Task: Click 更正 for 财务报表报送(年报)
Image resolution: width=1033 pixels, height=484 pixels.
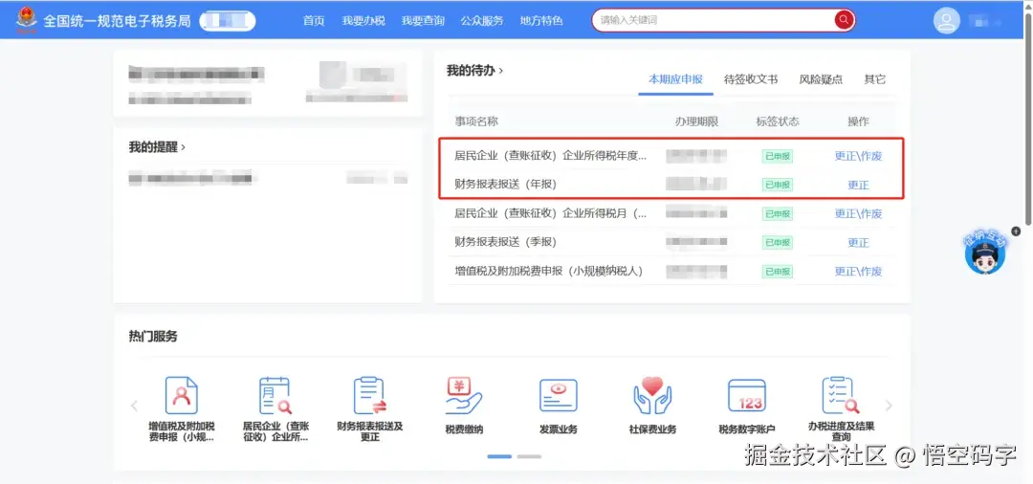Action: click(x=858, y=185)
